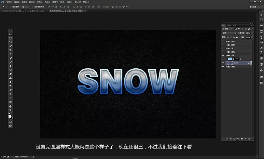
Task: Select the Healing Brush tool
Action: [11, 58]
